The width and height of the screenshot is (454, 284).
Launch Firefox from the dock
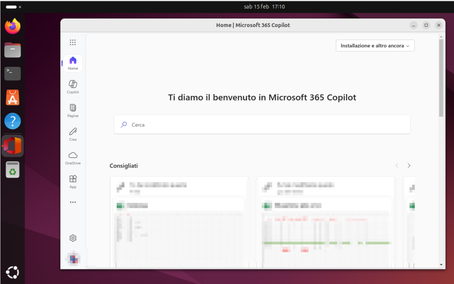click(12, 26)
